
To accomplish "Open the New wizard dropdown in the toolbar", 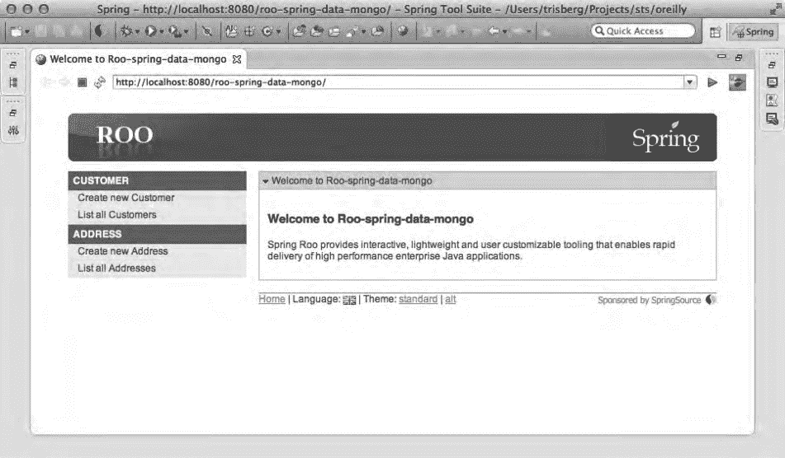I will 27,31.
